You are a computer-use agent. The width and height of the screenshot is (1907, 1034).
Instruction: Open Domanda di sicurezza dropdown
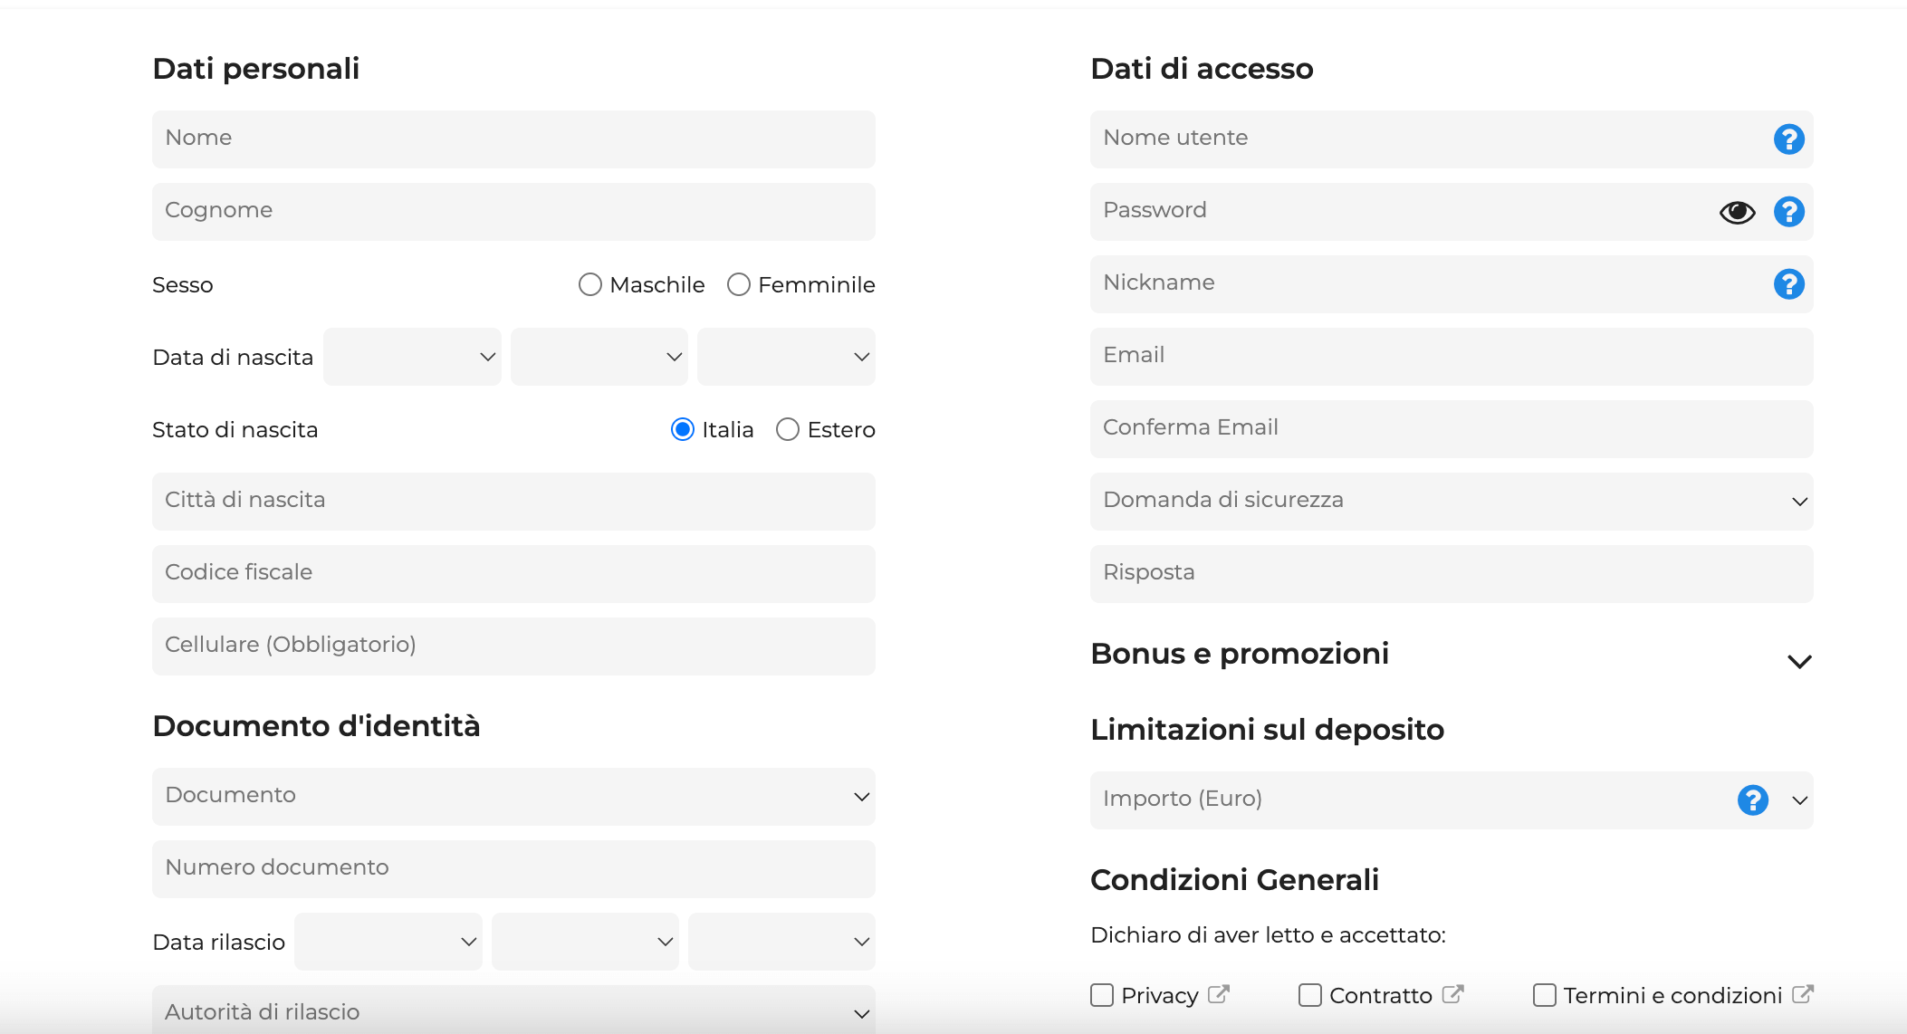(1452, 502)
